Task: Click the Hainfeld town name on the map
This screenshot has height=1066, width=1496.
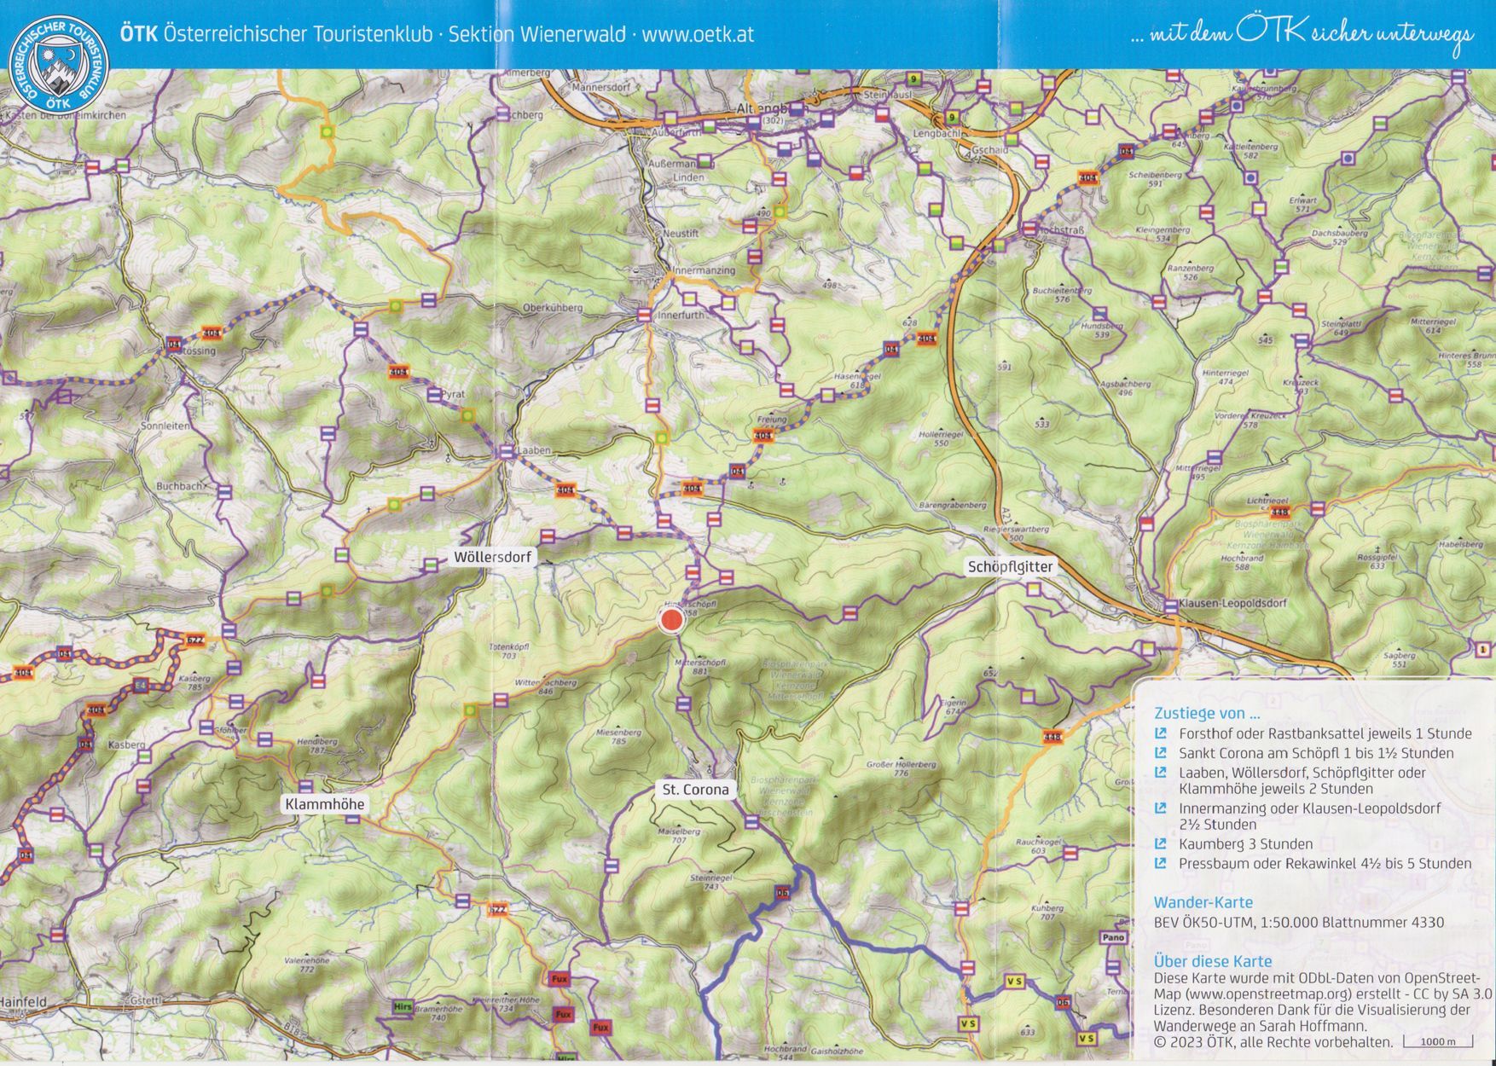Action: [x=23, y=1001]
